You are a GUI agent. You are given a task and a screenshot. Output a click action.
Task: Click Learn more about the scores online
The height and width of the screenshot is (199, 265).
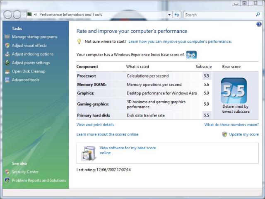107,134
